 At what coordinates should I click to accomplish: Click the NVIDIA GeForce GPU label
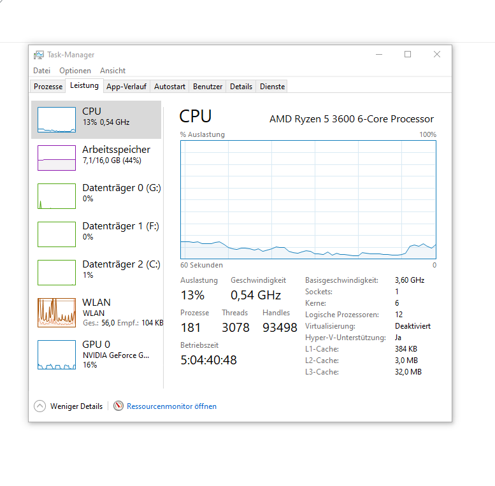click(116, 355)
